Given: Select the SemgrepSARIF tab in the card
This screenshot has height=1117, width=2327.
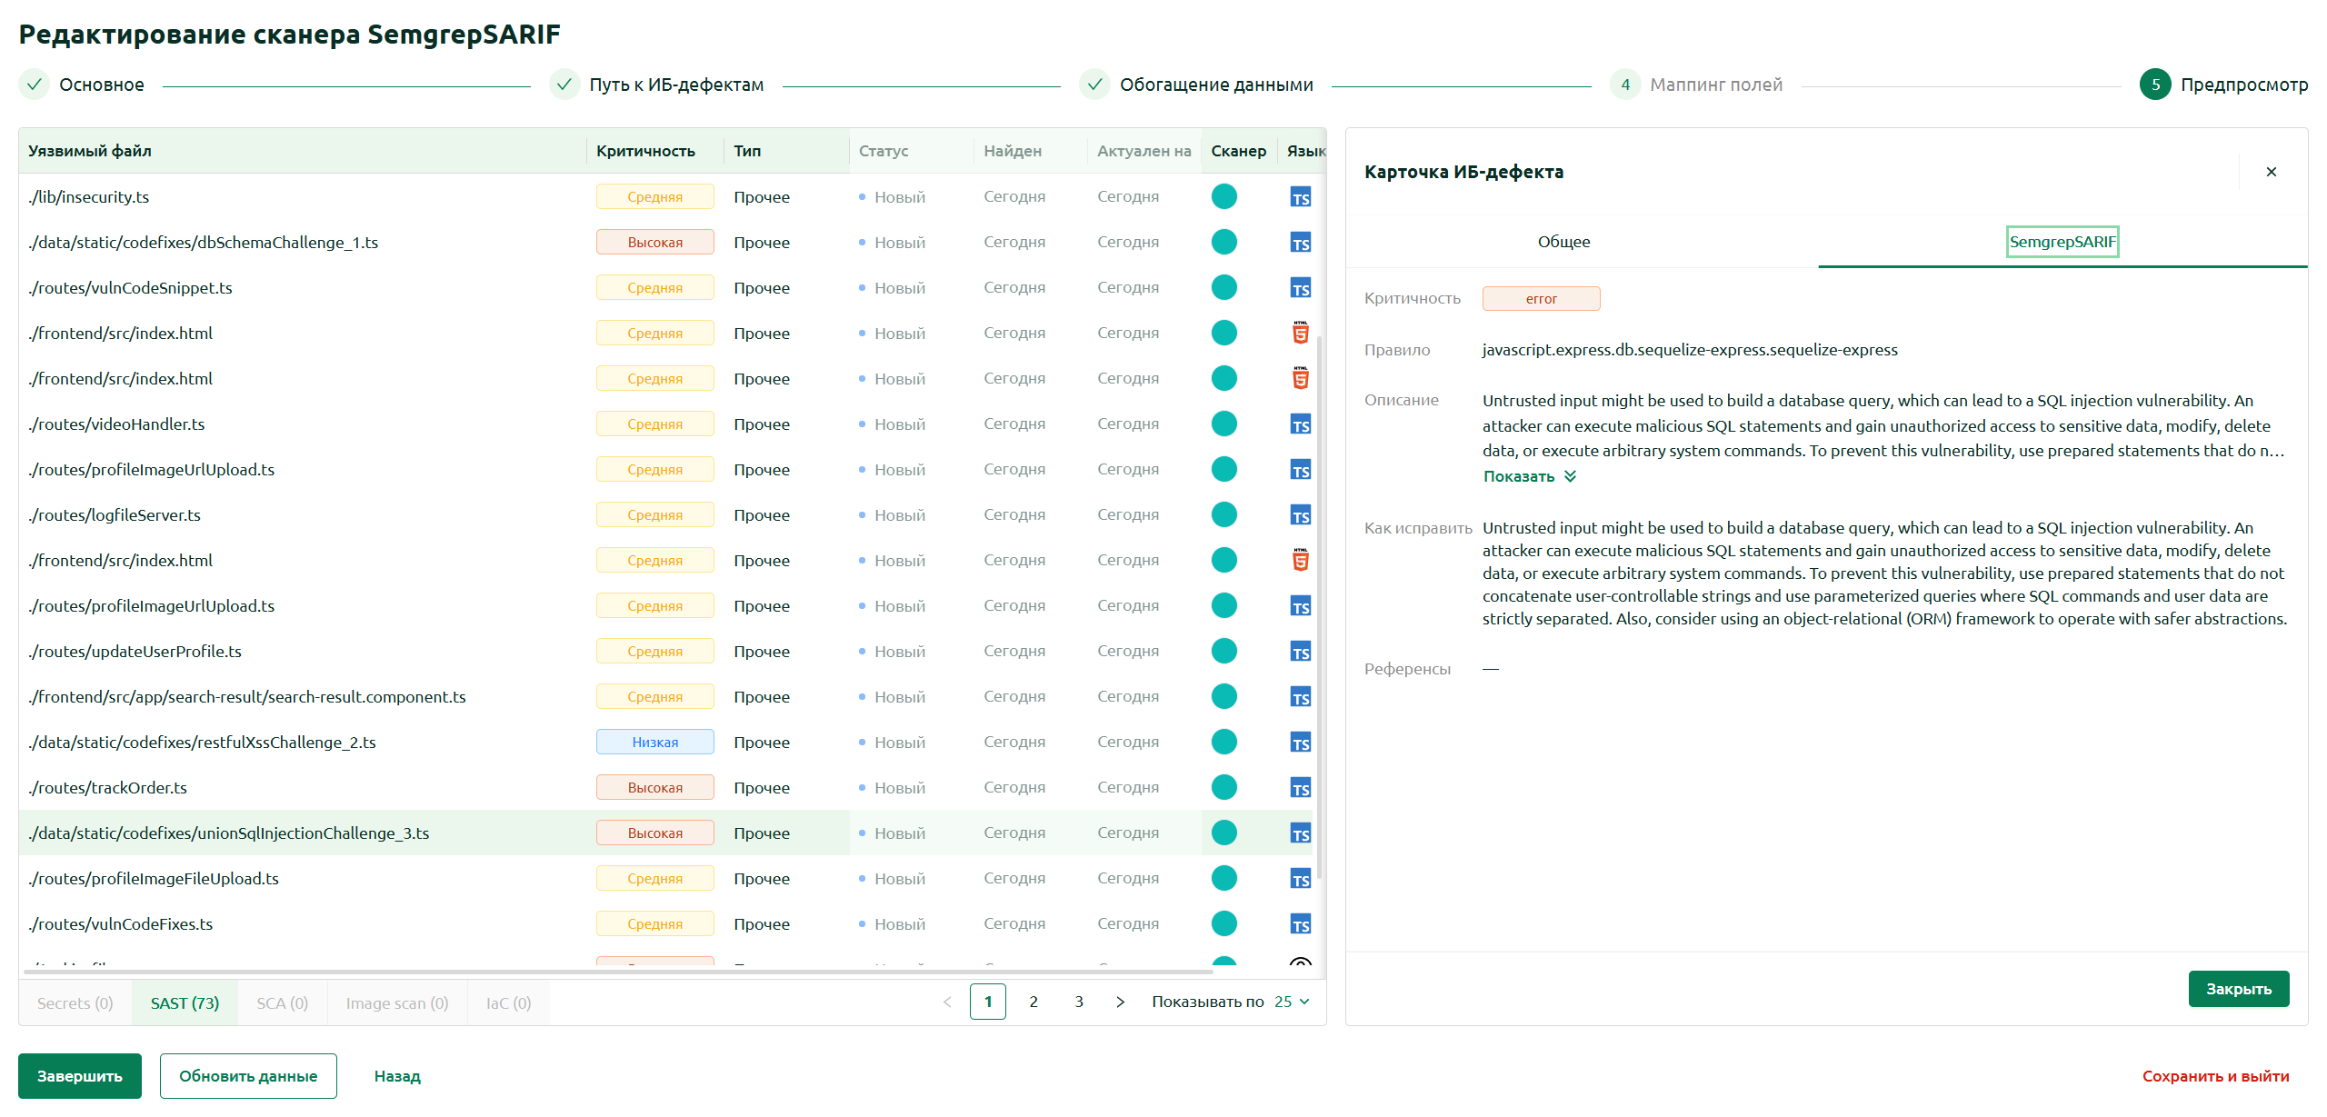Looking at the screenshot, I should [2062, 242].
